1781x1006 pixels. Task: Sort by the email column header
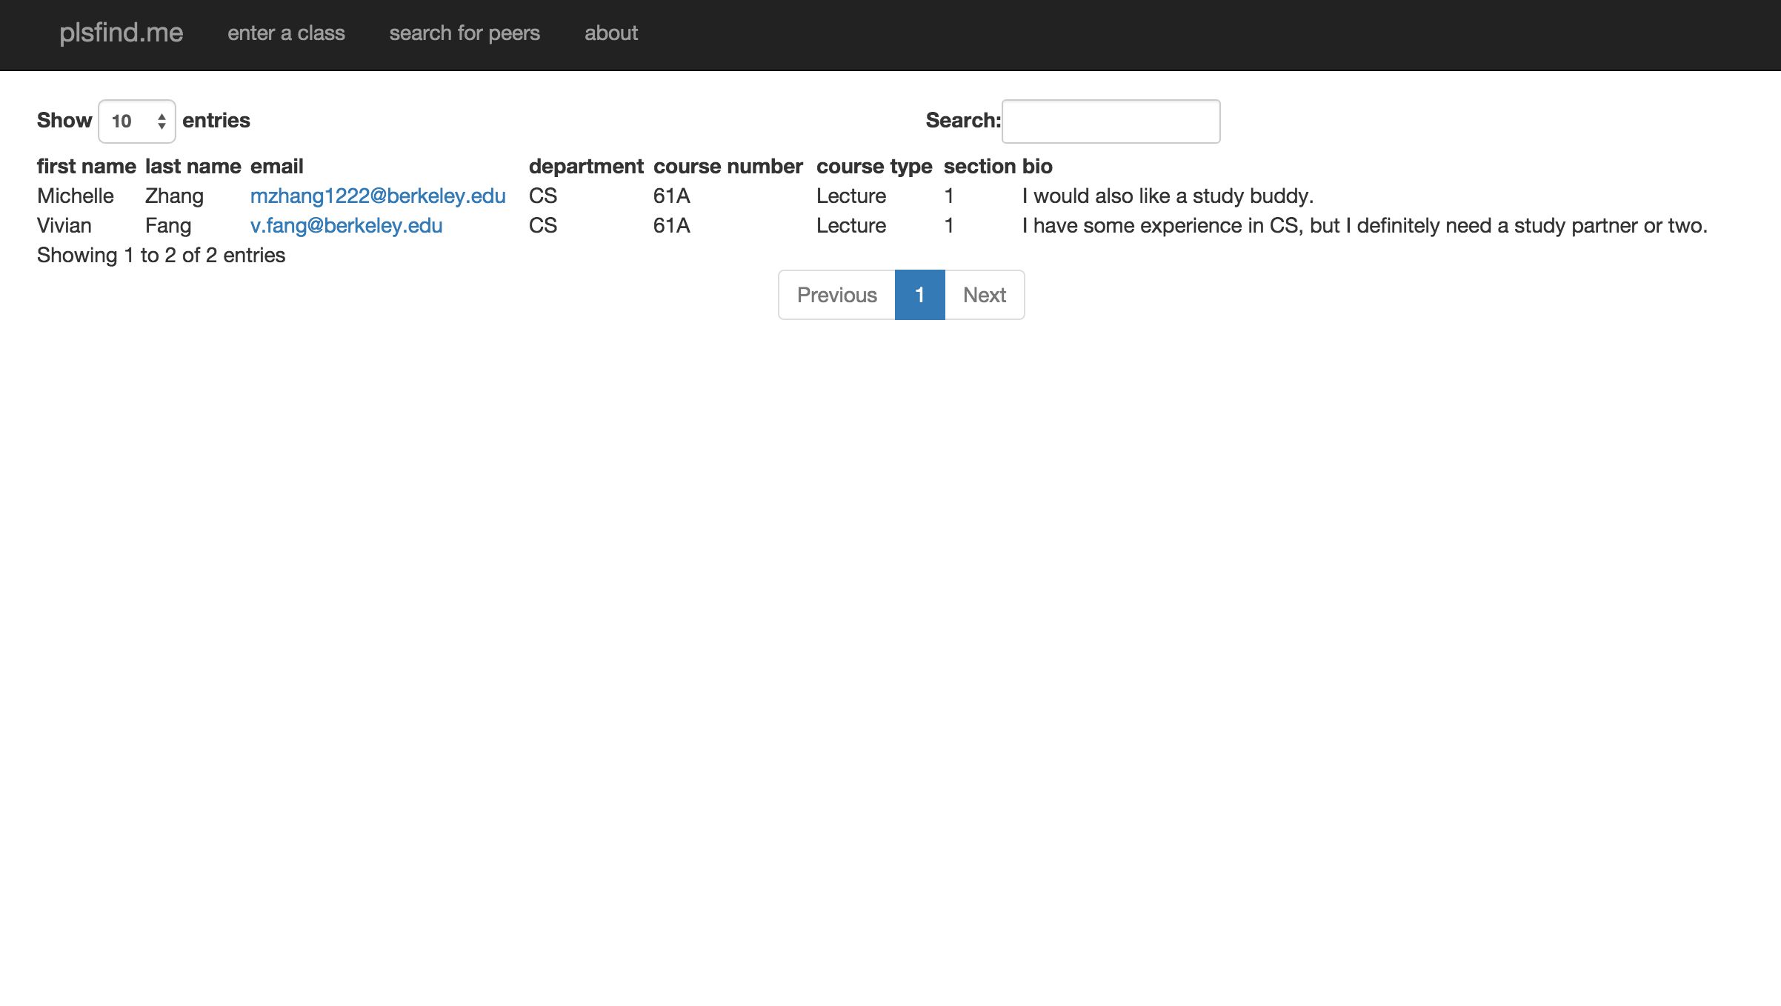click(x=276, y=167)
